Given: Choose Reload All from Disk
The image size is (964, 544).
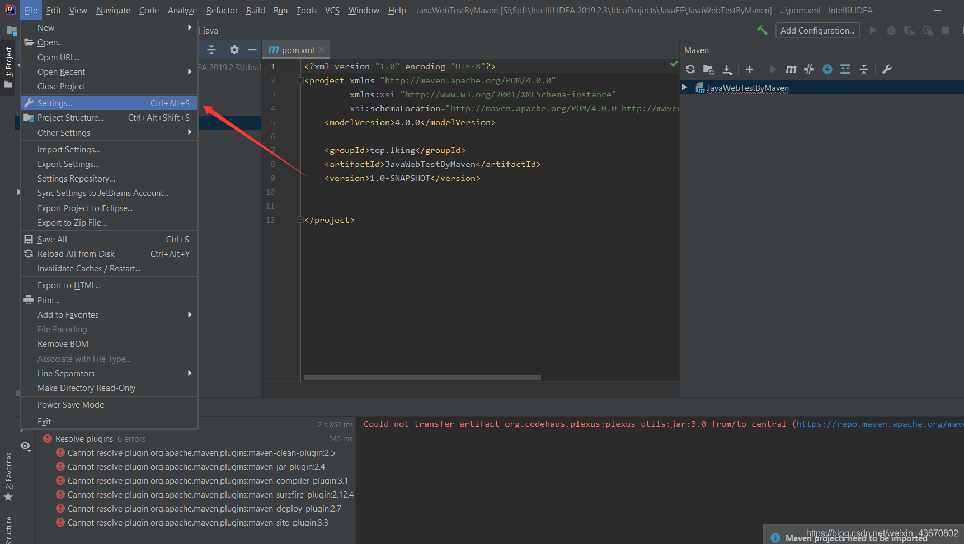Looking at the screenshot, I should click(109, 254).
